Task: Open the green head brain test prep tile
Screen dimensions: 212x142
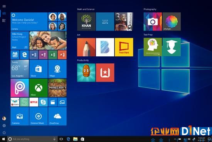Action: (x=153, y=47)
